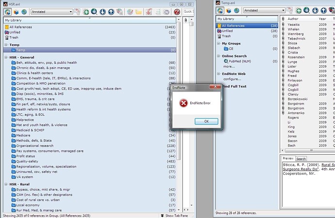Image resolution: width=335 pixels, height=218 pixels.
Task: Open Online Search magnifier in Temp.enl toolbar
Action: (306, 10)
